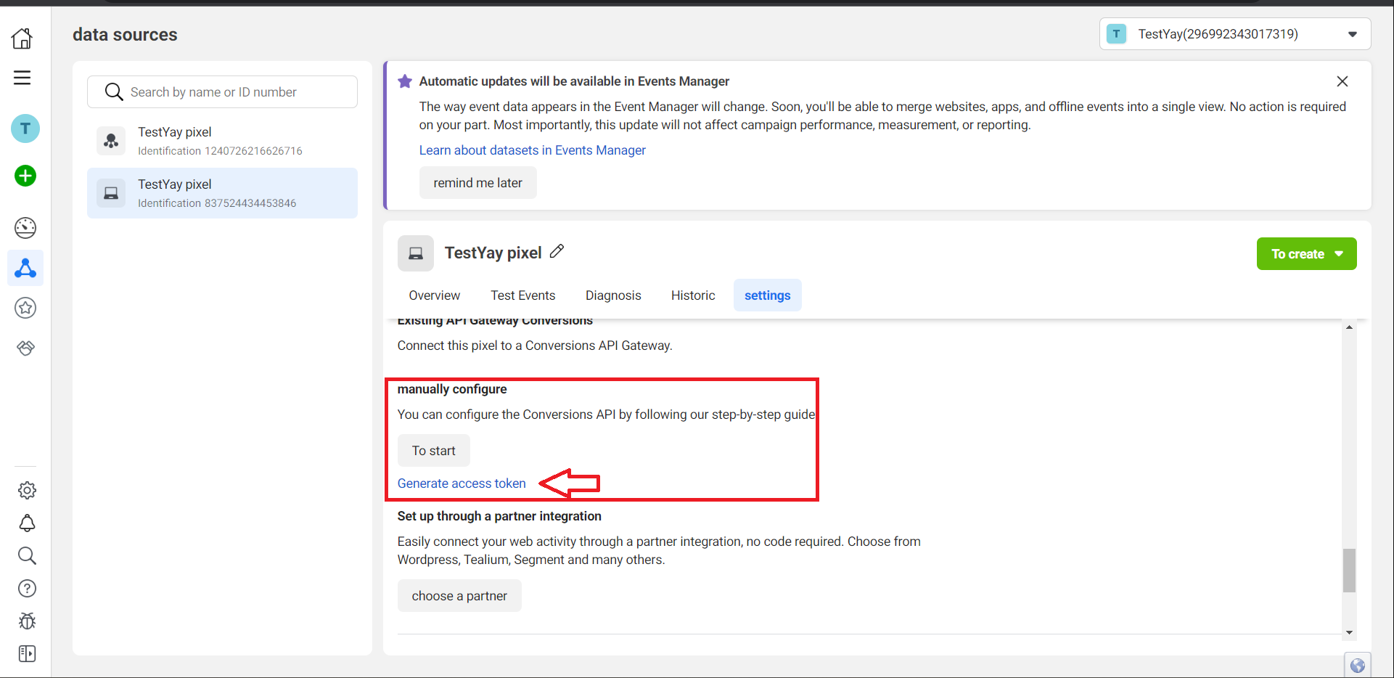Open the Help question mark icon
The image size is (1394, 678).
pos(27,588)
